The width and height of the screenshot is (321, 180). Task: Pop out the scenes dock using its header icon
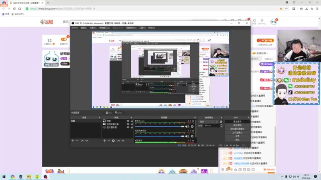pyautogui.click(x=100, y=118)
